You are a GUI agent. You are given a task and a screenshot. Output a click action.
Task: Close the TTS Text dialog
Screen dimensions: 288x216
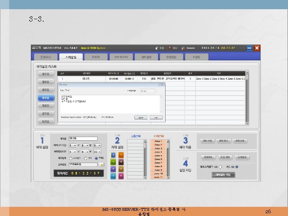pos(162,85)
